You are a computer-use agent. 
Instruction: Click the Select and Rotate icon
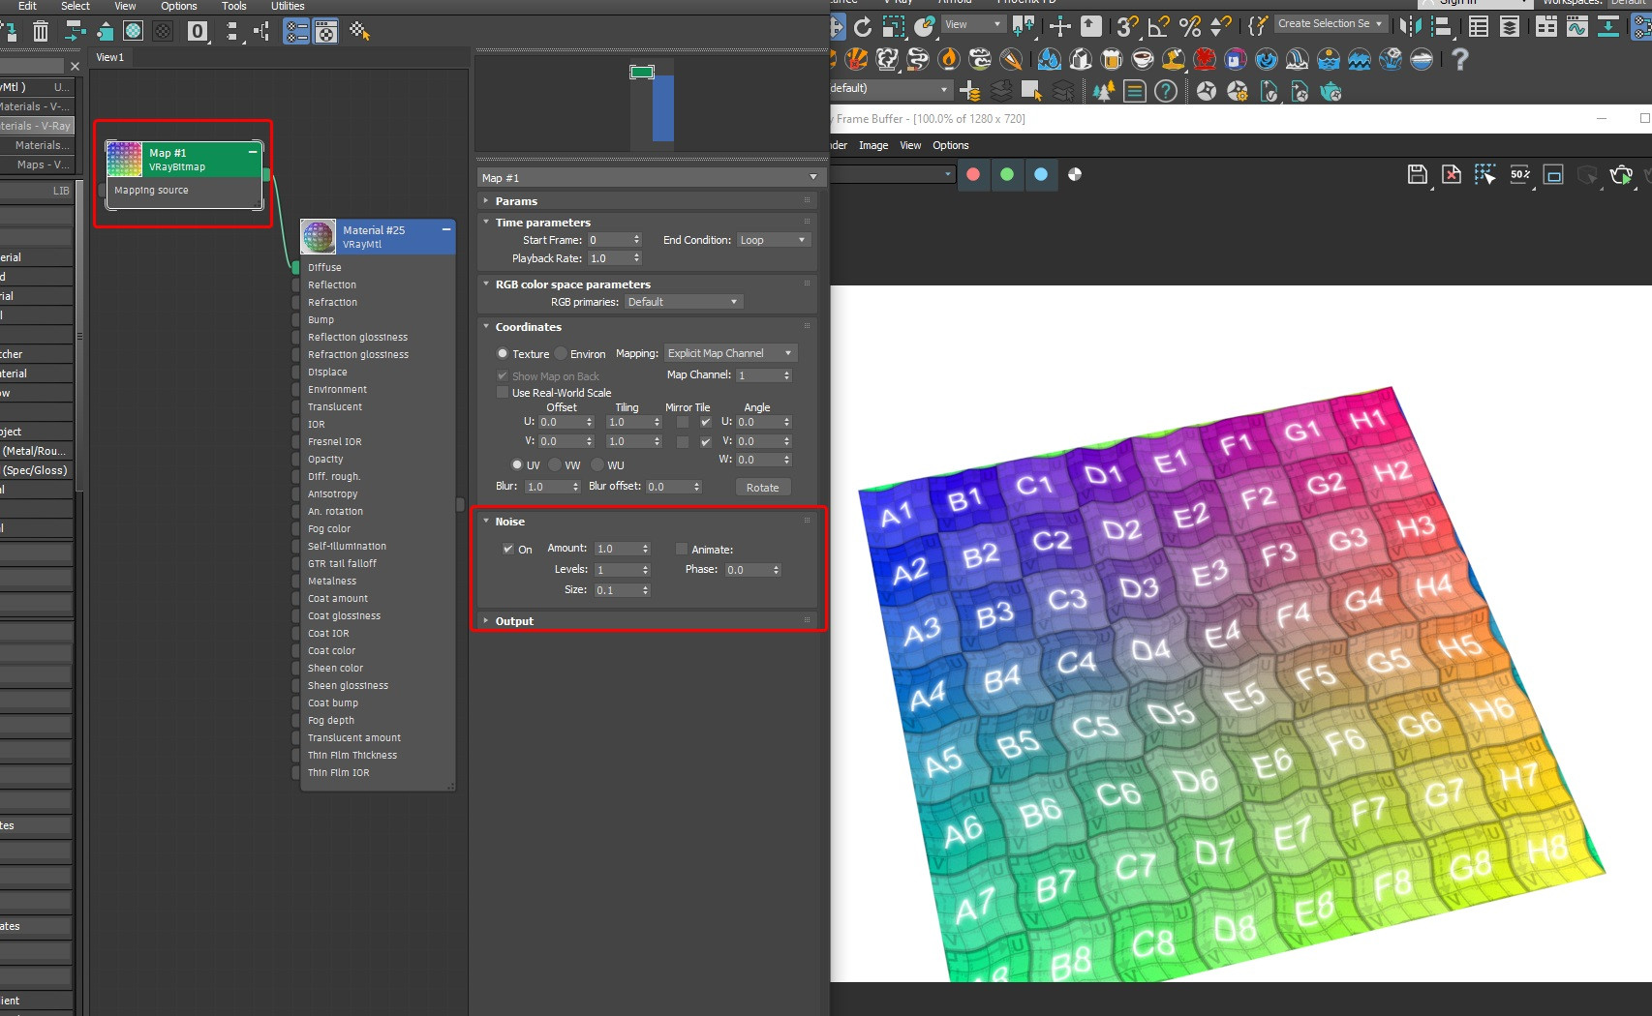point(863,26)
